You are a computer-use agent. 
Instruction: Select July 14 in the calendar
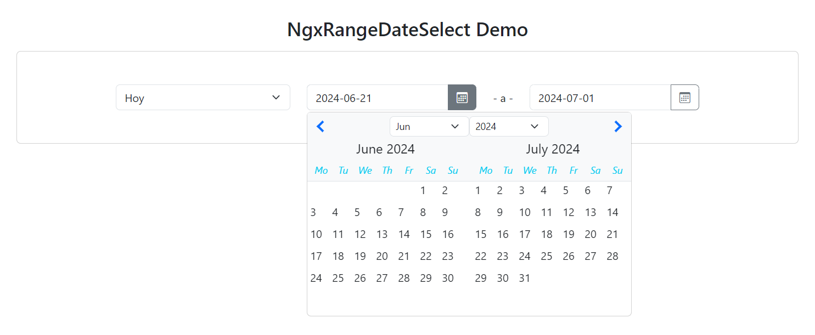613,213
